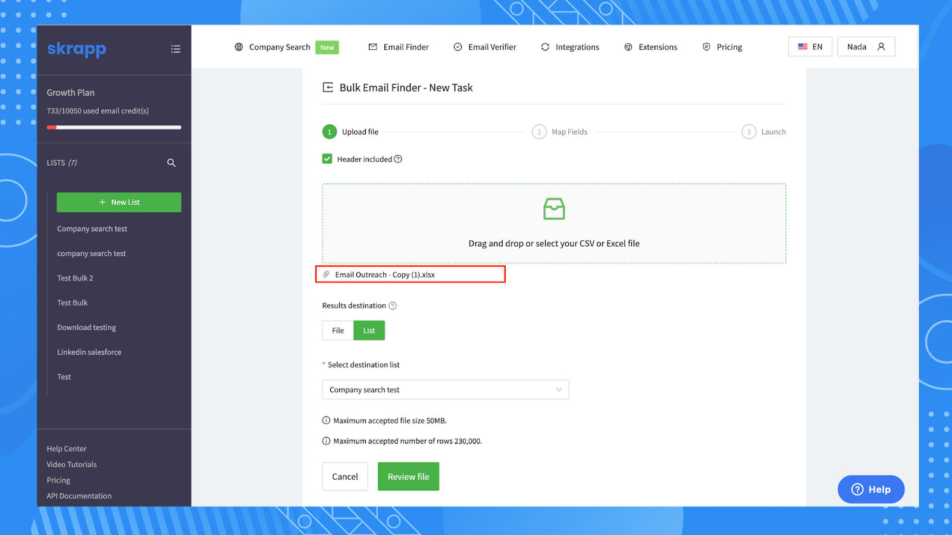Click the 'Growth Plan' label
This screenshot has height=535, width=952.
71,93
